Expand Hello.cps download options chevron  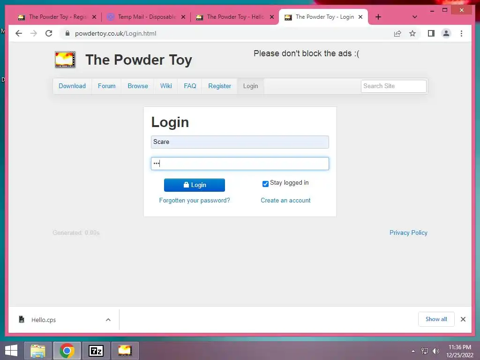coord(108,320)
